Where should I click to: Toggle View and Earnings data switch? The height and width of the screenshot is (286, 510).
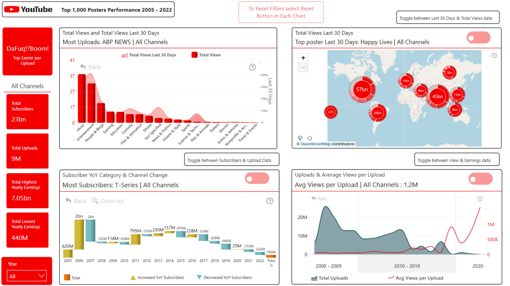[x=481, y=179]
